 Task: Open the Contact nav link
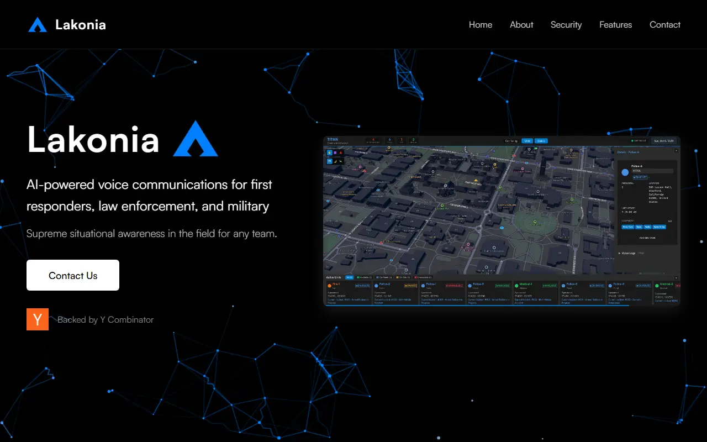665,24
